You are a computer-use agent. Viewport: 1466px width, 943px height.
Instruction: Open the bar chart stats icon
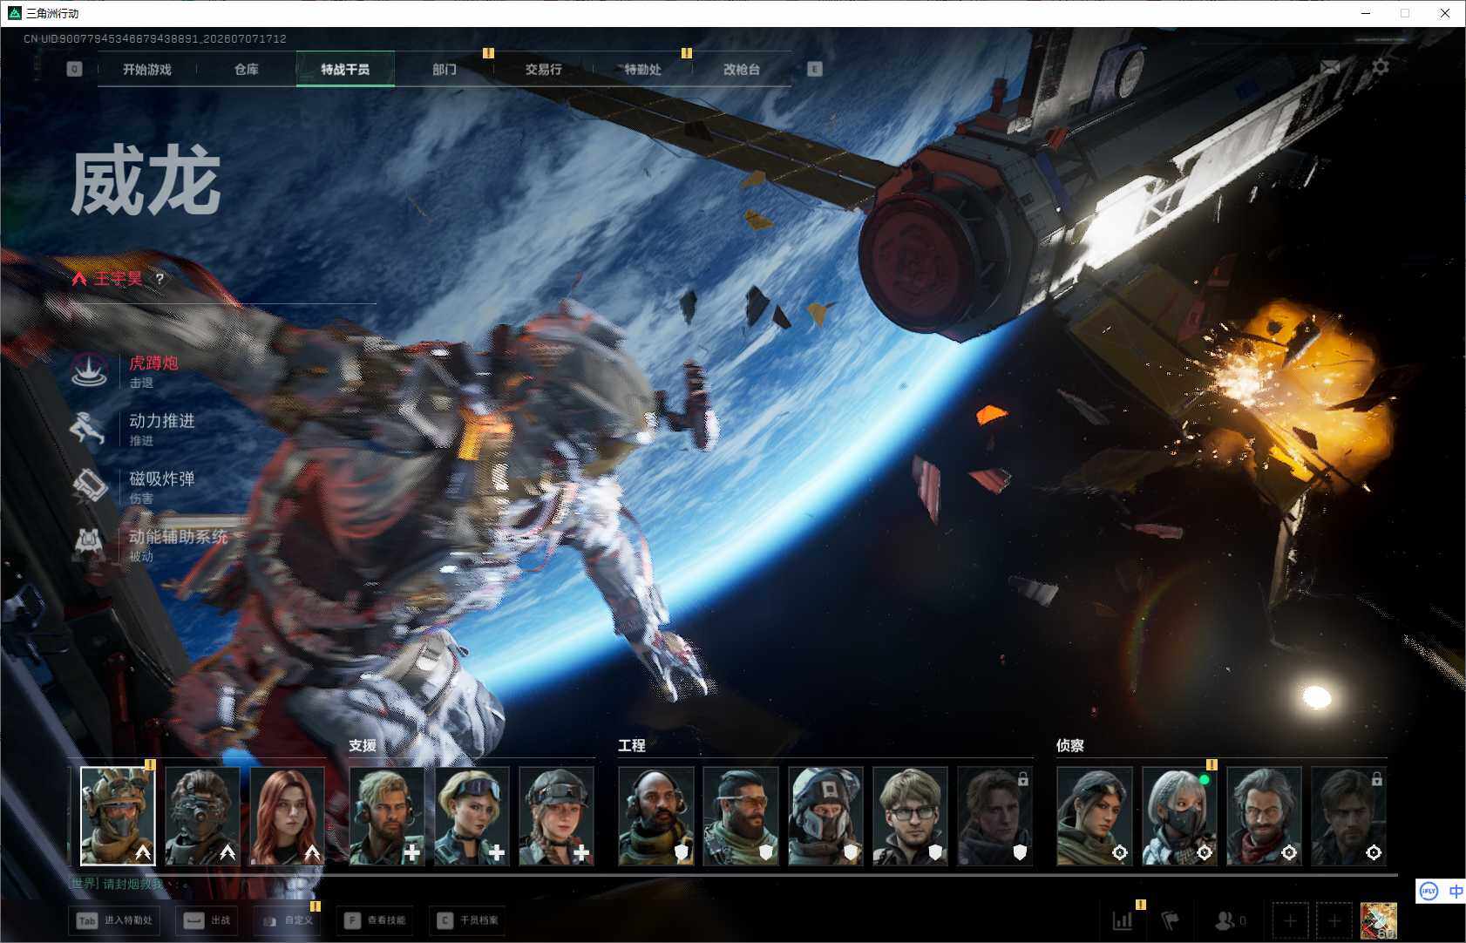1123,920
